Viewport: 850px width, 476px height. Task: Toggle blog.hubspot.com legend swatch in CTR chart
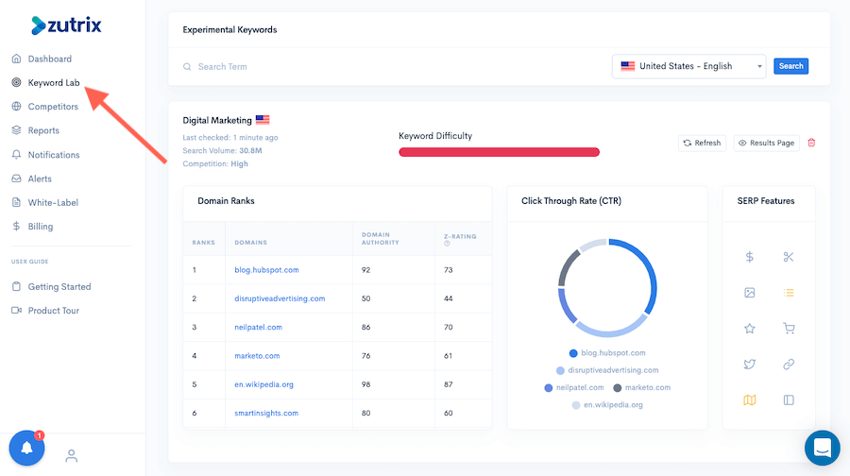[x=573, y=353]
